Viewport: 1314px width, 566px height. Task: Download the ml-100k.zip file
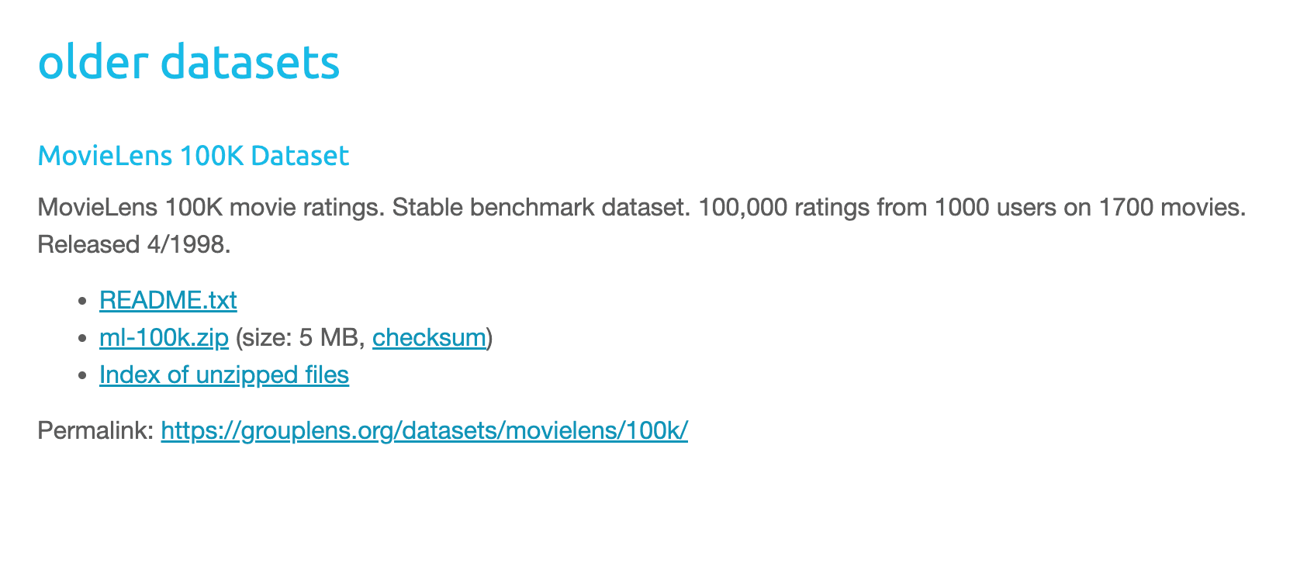[x=164, y=337]
